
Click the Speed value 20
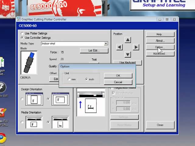[x=62, y=59]
